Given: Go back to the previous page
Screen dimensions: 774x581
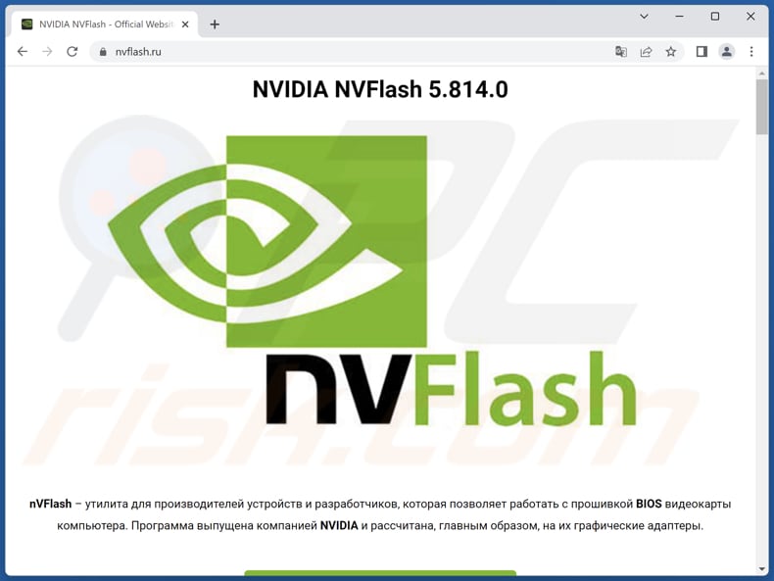Looking at the screenshot, I should (x=23, y=51).
